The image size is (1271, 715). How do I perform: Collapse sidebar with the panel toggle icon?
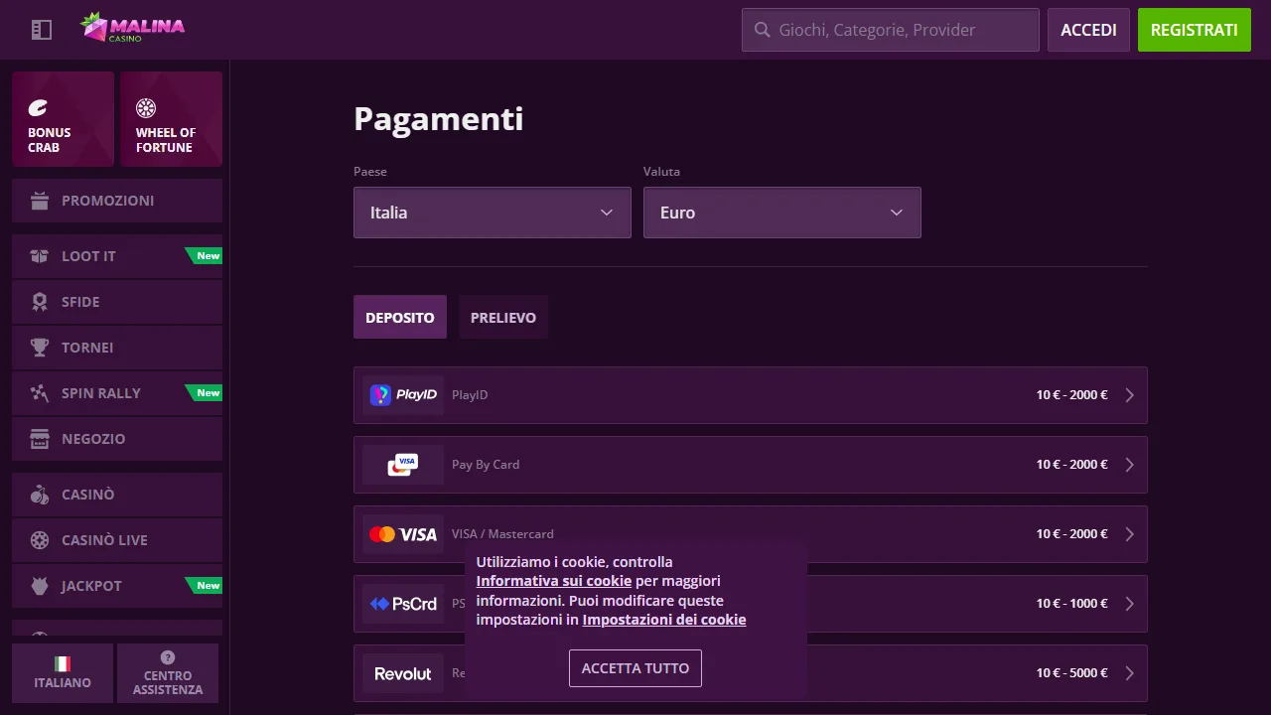pos(42,30)
